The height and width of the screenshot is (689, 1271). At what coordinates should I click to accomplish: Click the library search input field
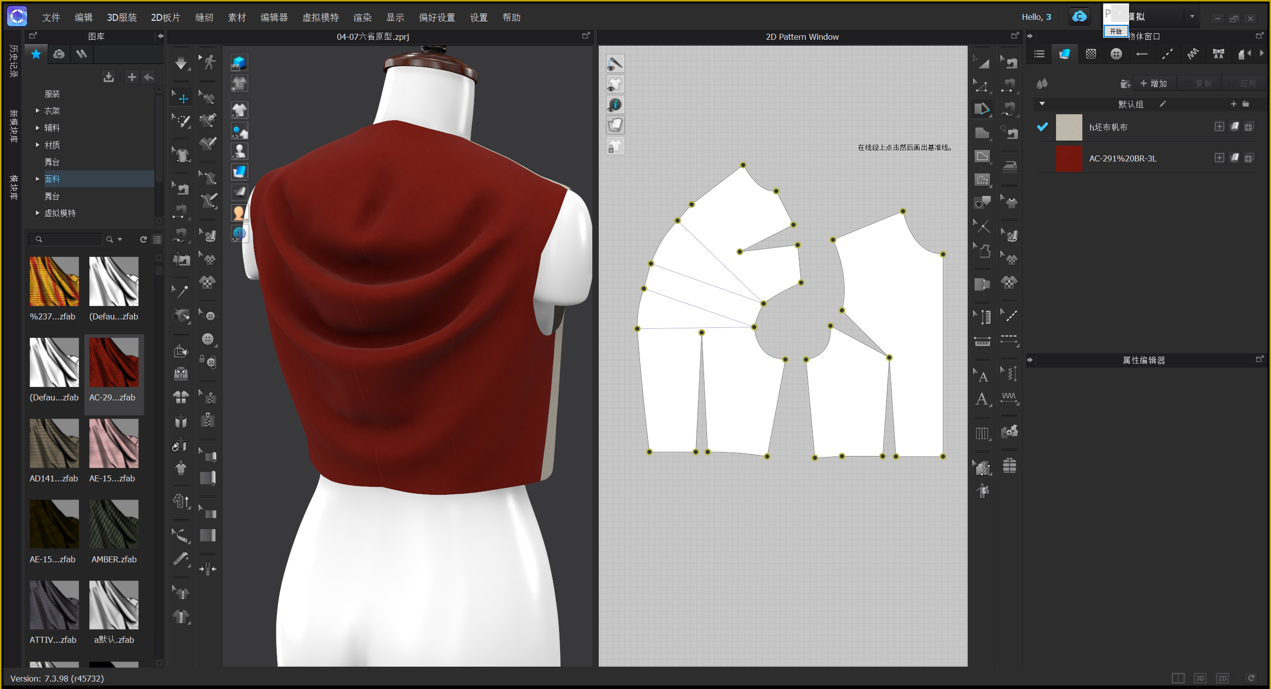66,239
